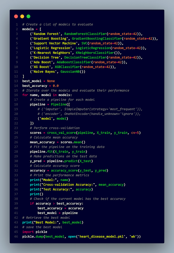
Task: Click 'Pipeline' on line 18
Action: pyautogui.click(x=59, y=104)
